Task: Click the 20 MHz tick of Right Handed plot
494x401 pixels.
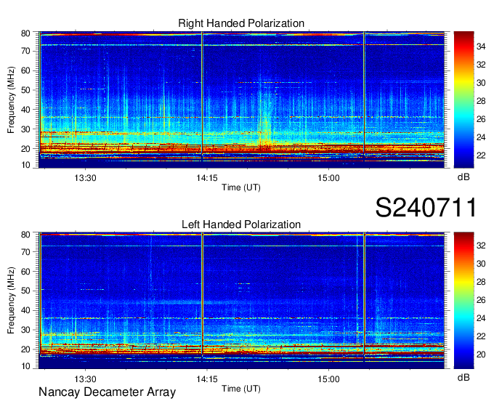Action: 25,148
